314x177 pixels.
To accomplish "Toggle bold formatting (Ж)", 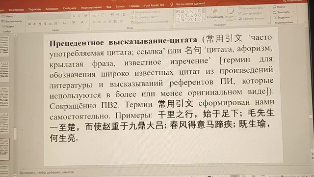I will pyautogui.click(x=29, y=24).
